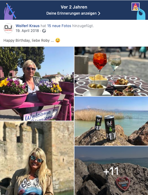Open Woiferl Kraus profile link
This screenshot has width=148, height=195.
28,26
